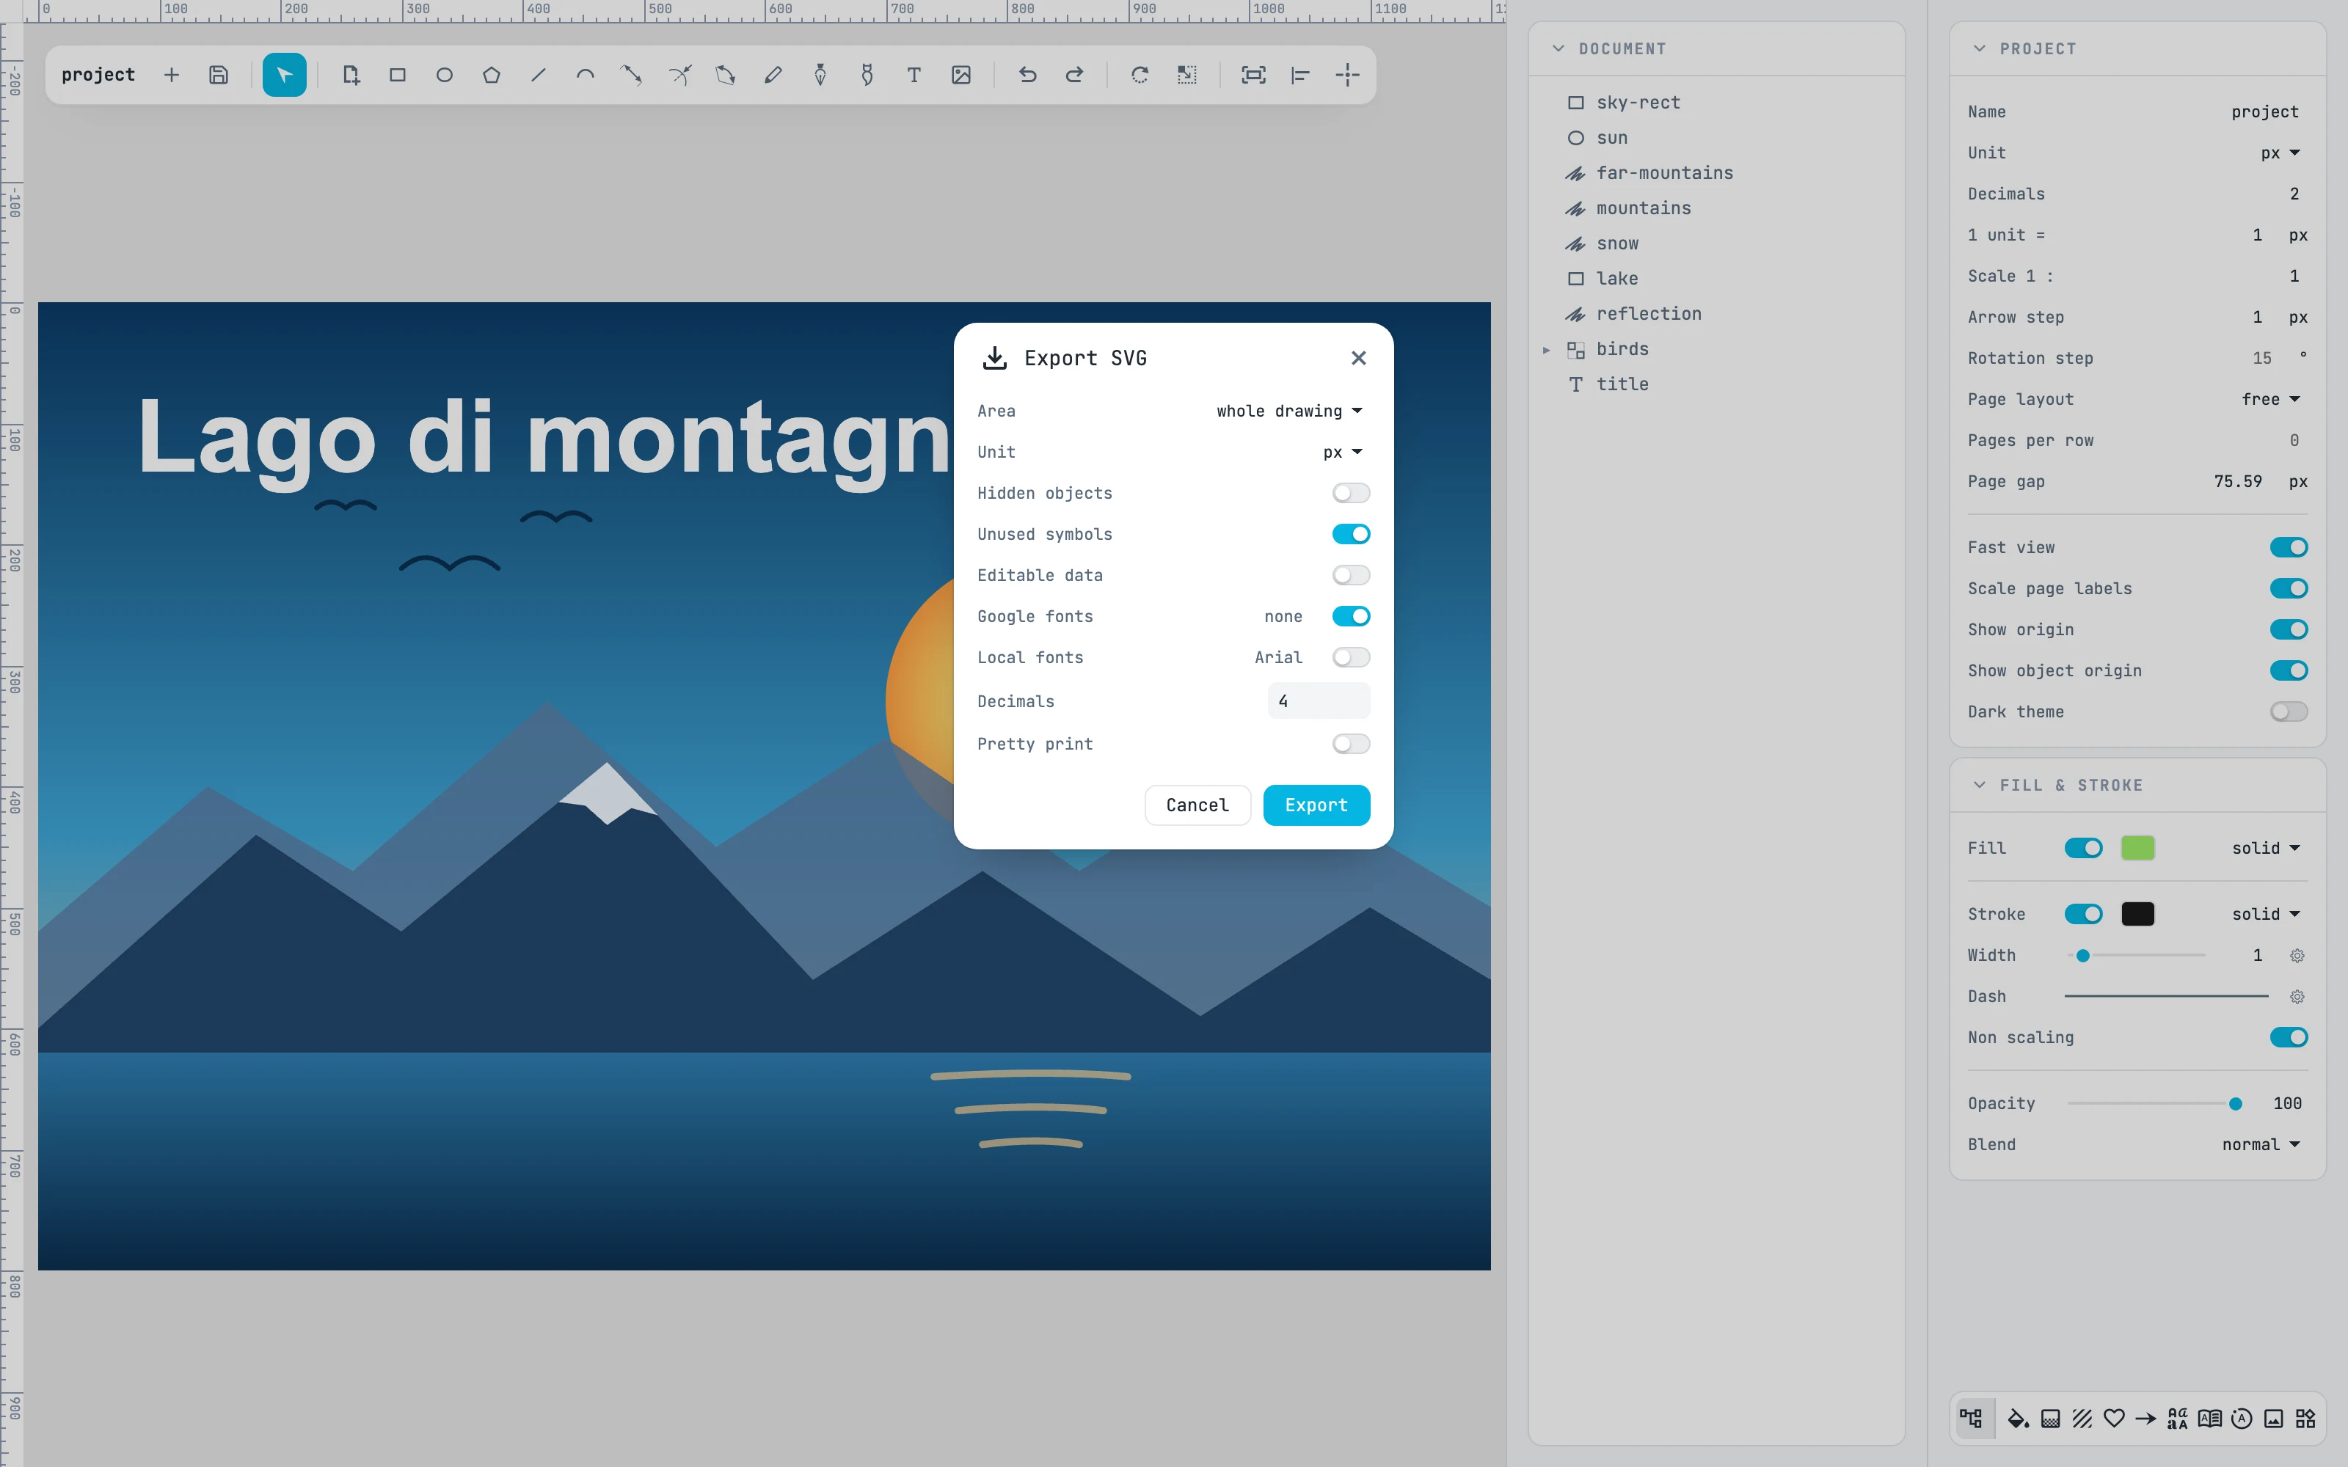
Task: Toggle Editable data switch
Action: (1351, 575)
